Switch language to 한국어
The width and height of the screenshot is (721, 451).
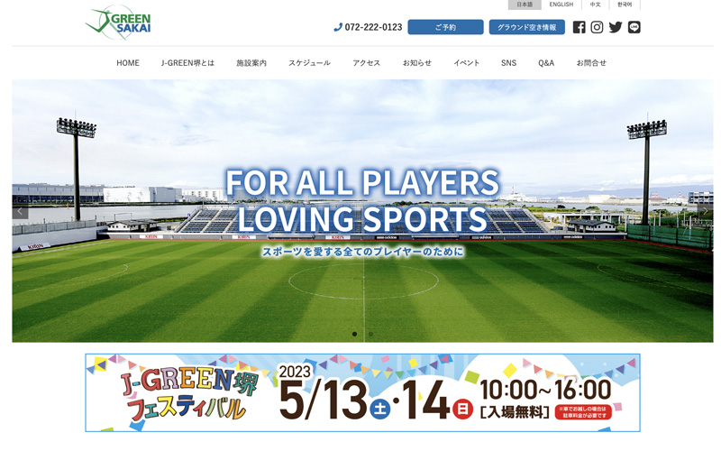pos(625,5)
